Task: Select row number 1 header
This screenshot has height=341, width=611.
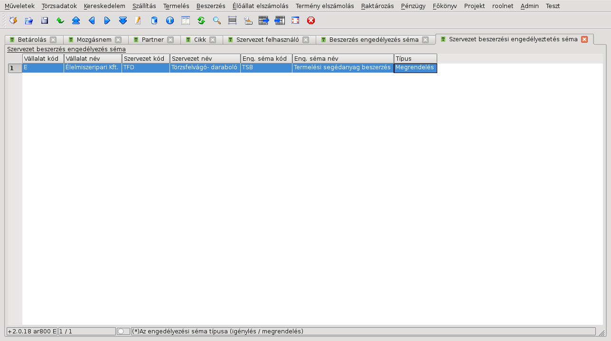Action: coord(15,68)
